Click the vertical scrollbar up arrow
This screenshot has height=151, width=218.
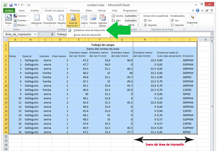point(212,41)
